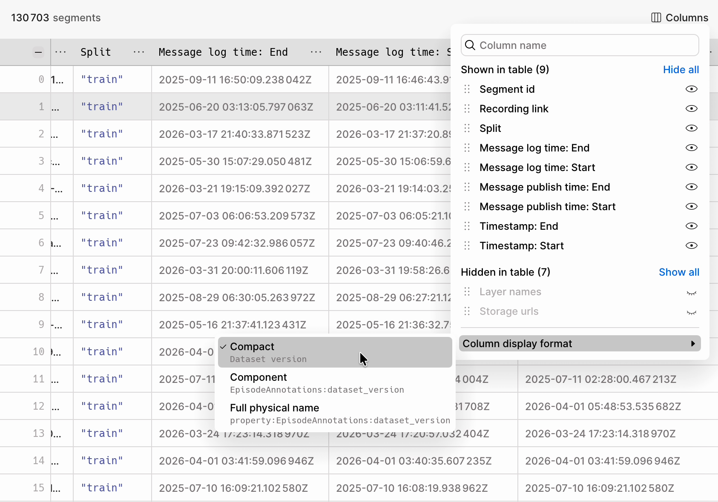Screen dimensions: 718x502
Task: Click the Segment id label in column list
Action: (x=507, y=89)
